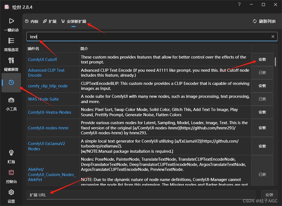Screen dimensions: 282x206
Task: Click 已装 button for WAS Node Suite
Action: point(262,99)
